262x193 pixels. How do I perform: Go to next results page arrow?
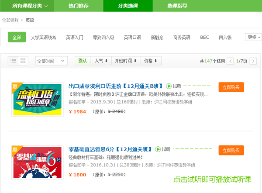253,61
